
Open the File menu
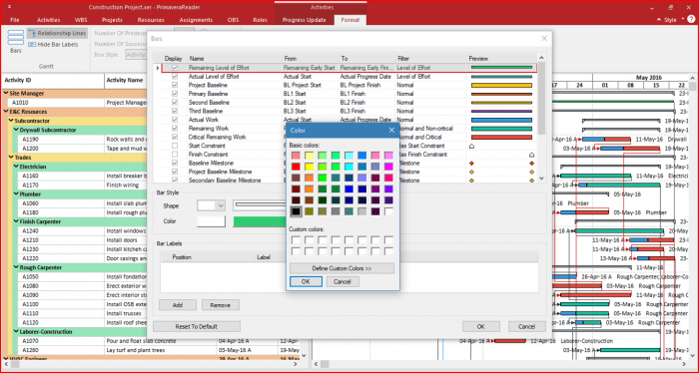[x=15, y=20]
